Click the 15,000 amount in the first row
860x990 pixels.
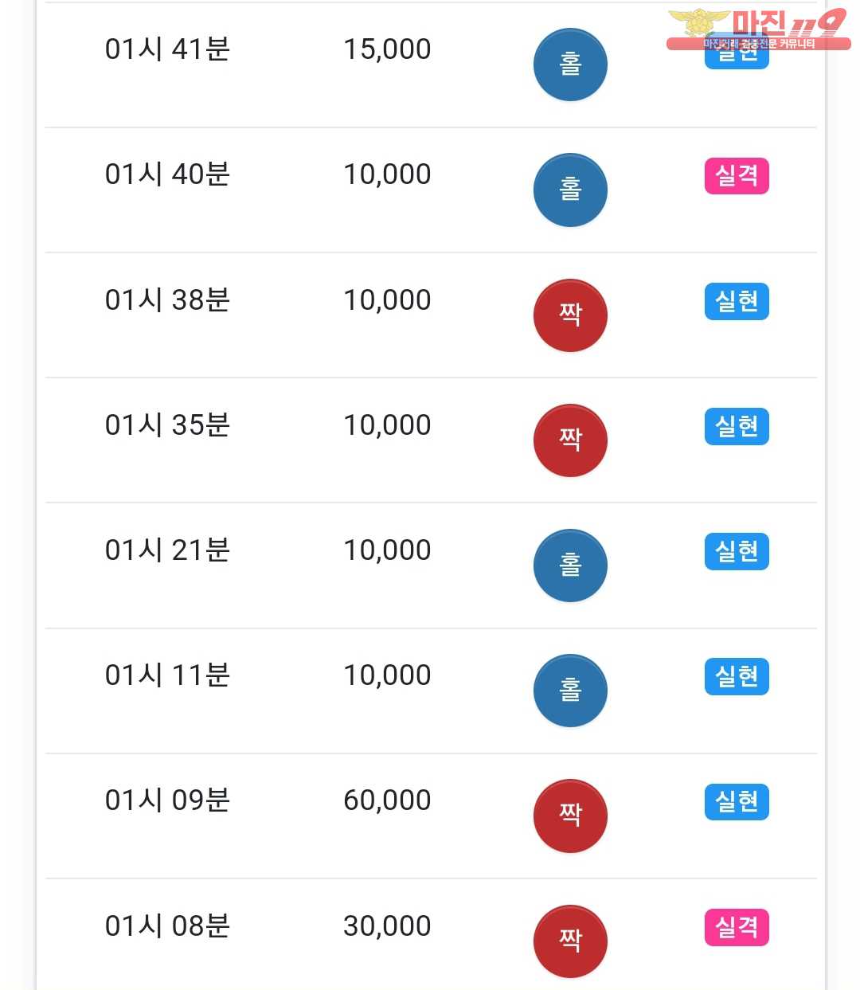(387, 49)
